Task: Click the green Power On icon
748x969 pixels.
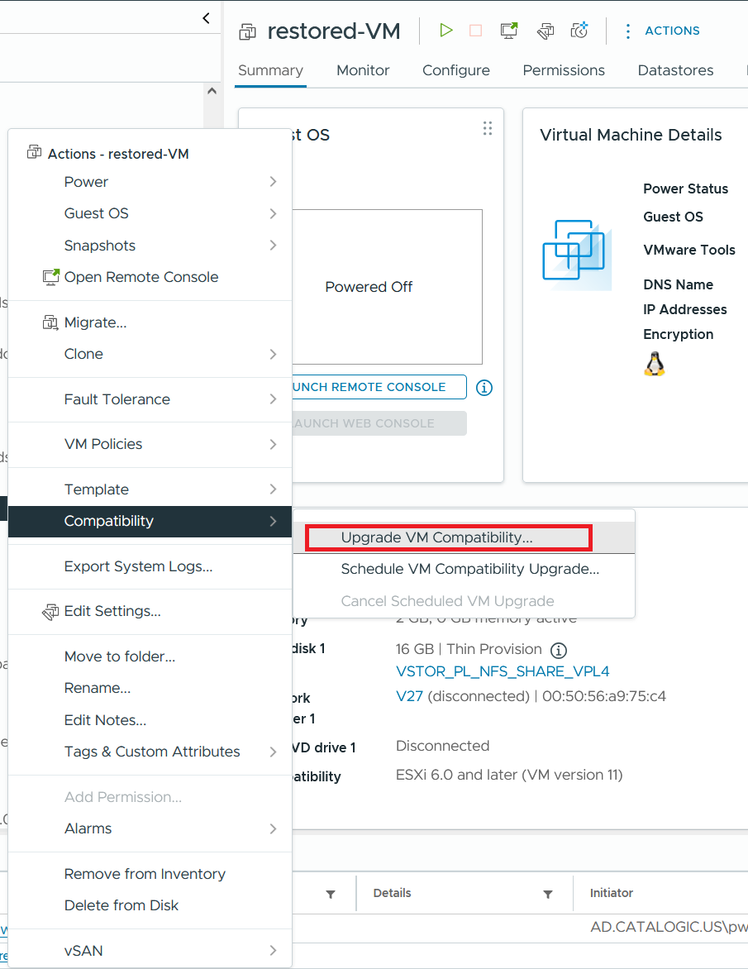Action: pos(446,31)
